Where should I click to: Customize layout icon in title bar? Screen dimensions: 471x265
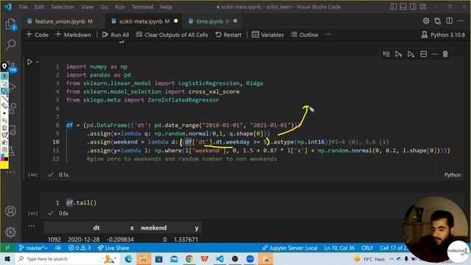click(423, 7)
